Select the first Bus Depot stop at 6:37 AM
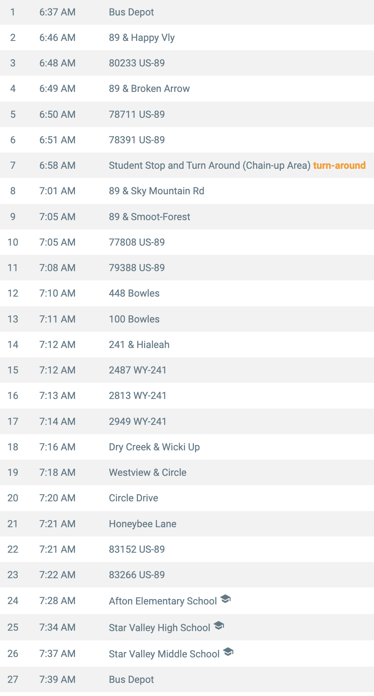Screen dimensions: 374x696 tap(187, 12)
